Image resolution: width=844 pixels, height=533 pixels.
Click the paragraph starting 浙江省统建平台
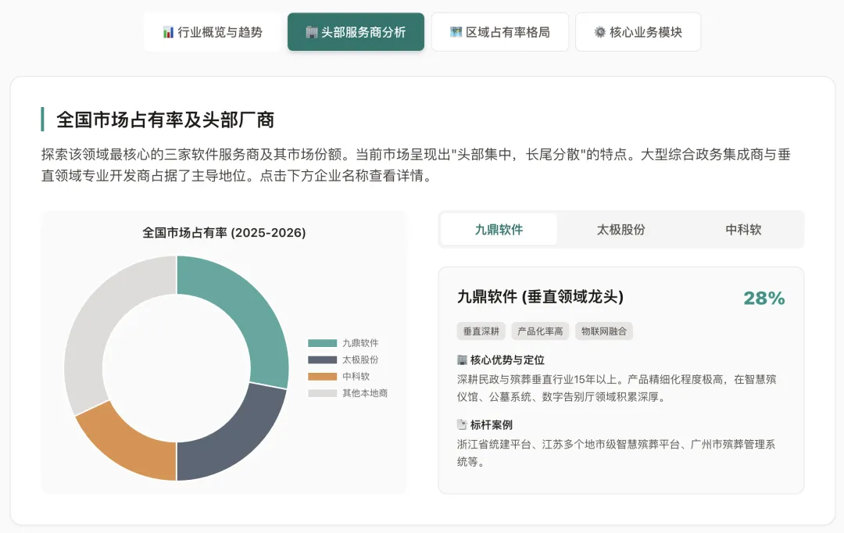coord(617,453)
